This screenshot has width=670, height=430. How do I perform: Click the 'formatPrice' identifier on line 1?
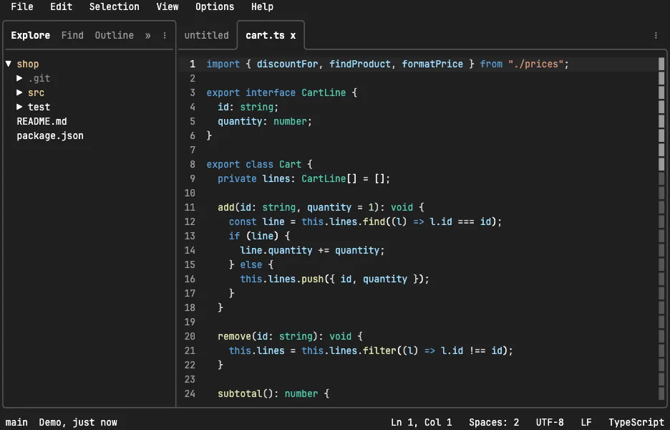432,64
